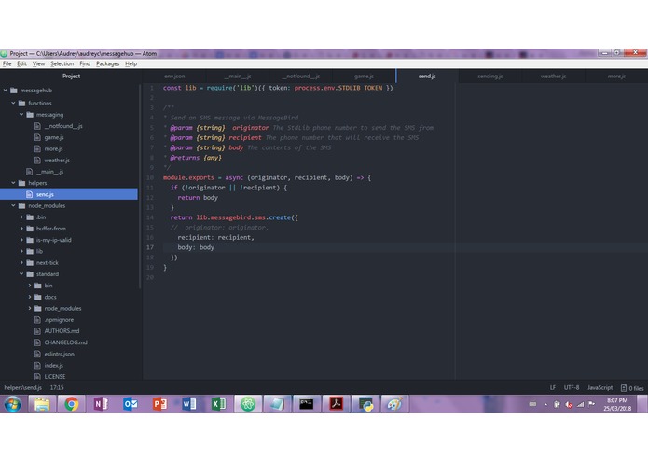Expand the .bin folder
Image resolution: width=648 pixels, height=461 pixels.
(x=21, y=217)
